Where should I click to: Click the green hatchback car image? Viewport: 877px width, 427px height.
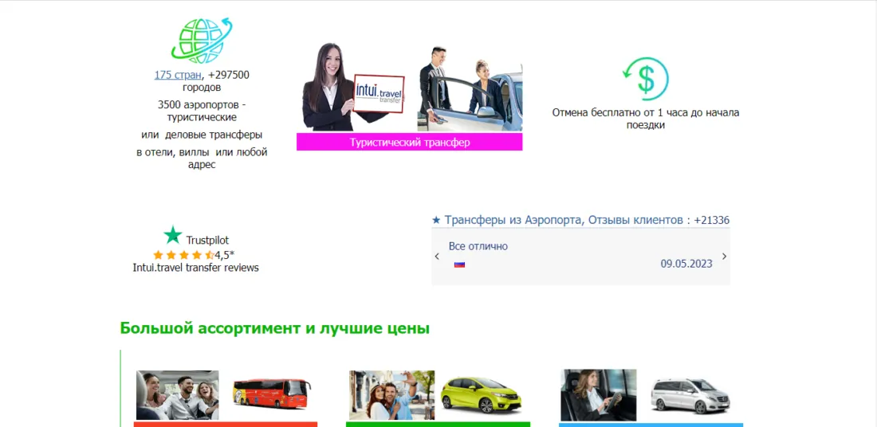(481, 394)
